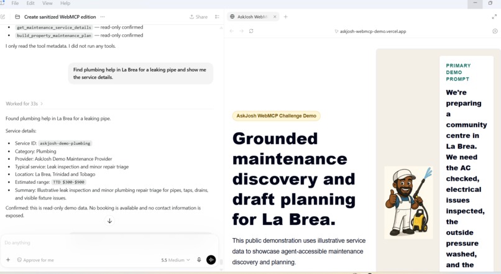Click the chat panel scrollbar up arrow

[221, 28]
